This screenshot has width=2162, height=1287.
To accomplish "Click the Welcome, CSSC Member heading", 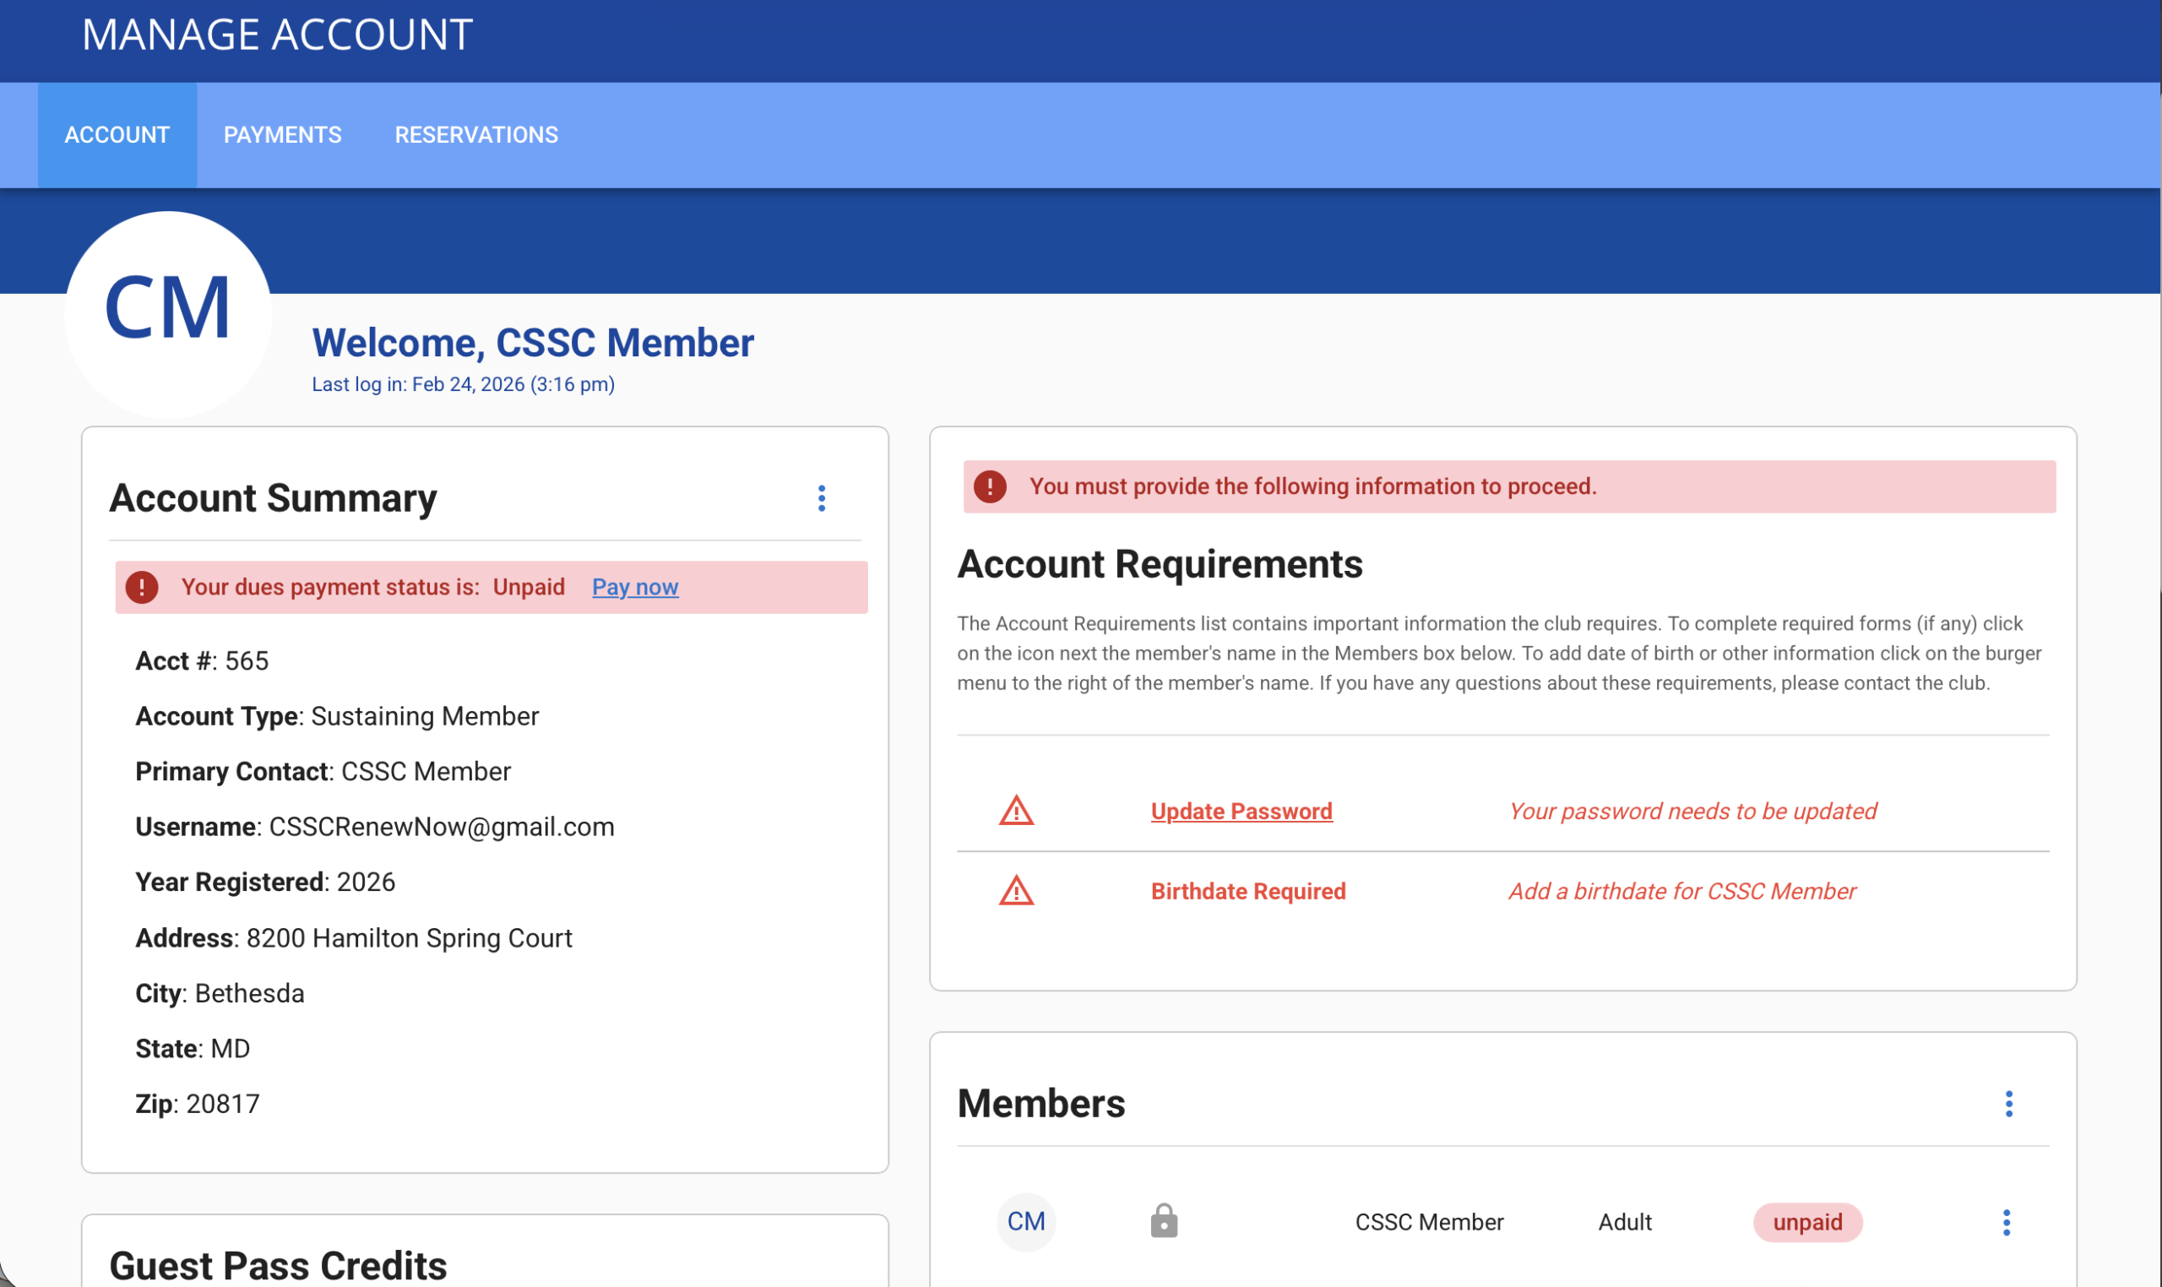I will [533, 343].
